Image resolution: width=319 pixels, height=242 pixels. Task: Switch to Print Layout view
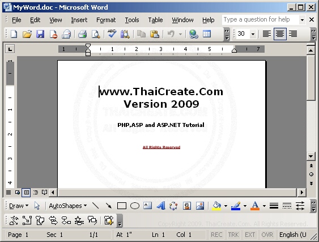pyautogui.click(x=27, y=192)
